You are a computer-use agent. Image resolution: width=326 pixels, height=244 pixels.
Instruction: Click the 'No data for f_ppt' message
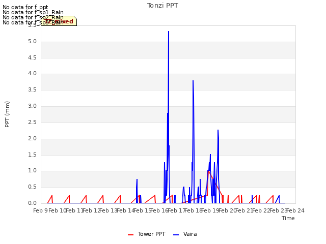tap(25, 7)
